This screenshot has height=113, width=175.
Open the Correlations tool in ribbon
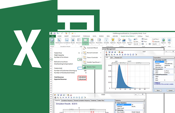point(67,41)
